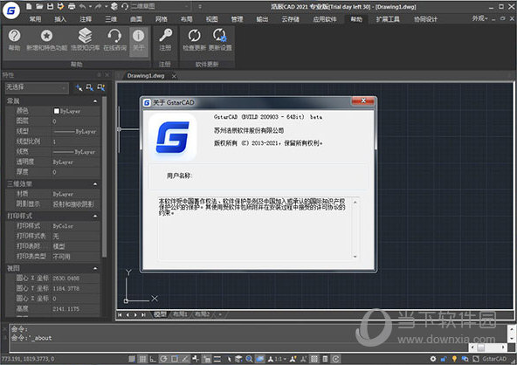Open the redo history dropdown arrow
The image size is (517, 365).
[106, 6]
